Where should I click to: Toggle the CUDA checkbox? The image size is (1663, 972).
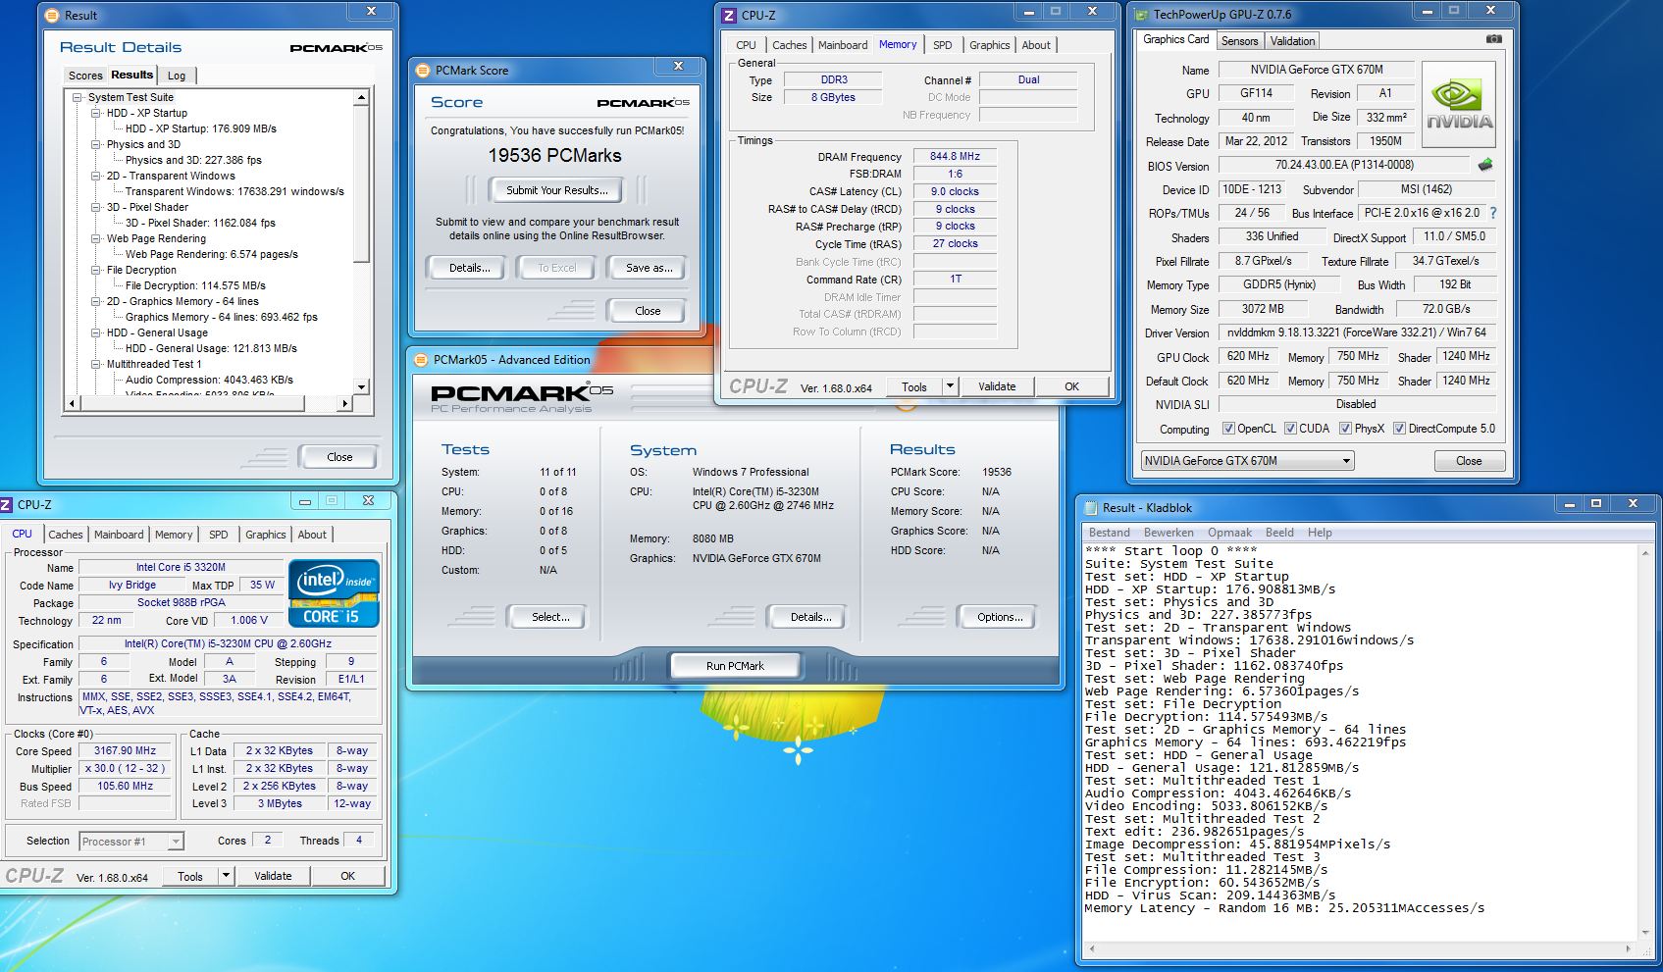(x=1290, y=429)
